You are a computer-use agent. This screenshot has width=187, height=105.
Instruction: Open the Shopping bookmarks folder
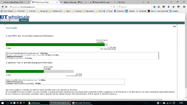tap(42, 11)
